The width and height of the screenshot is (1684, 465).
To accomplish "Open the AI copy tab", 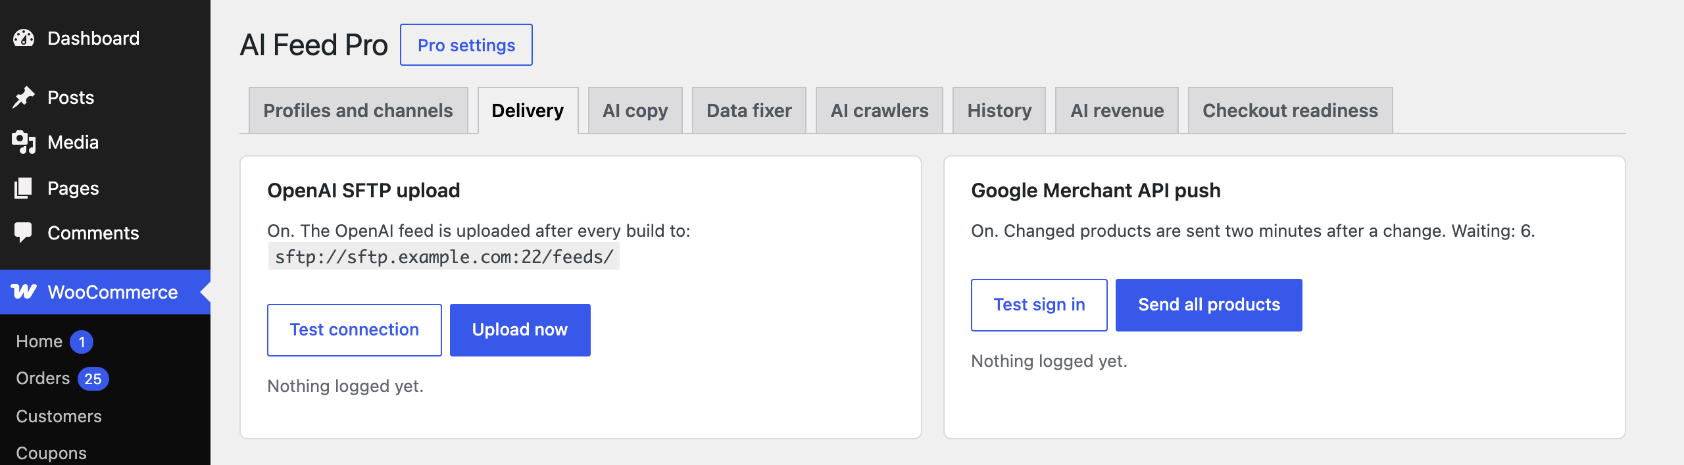I will pyautogui.click(x=635, y=110).
